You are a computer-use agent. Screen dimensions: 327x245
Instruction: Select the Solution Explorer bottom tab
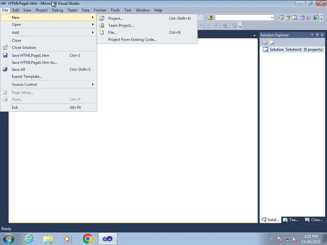[270, 219]
